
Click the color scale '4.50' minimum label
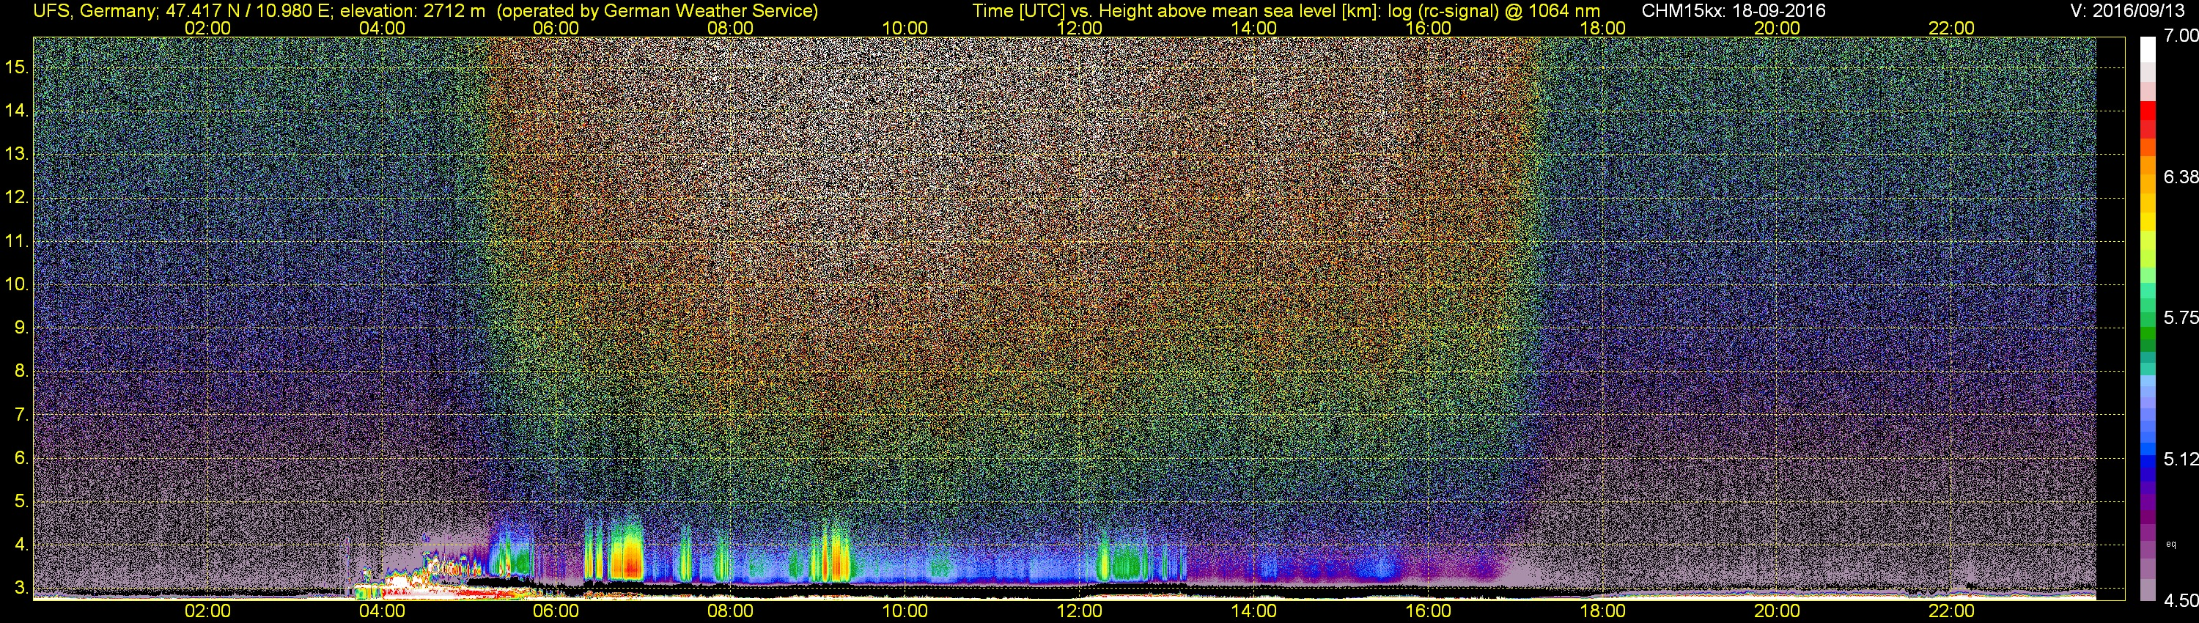2180,600
